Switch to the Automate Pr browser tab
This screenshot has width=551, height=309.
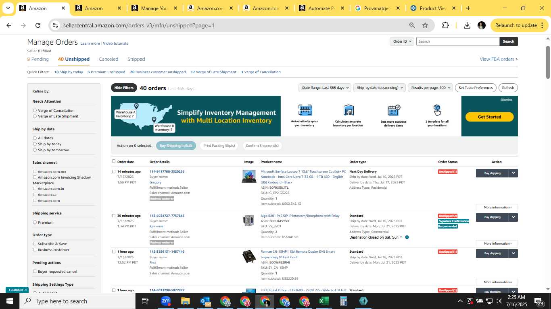point(321,8)
